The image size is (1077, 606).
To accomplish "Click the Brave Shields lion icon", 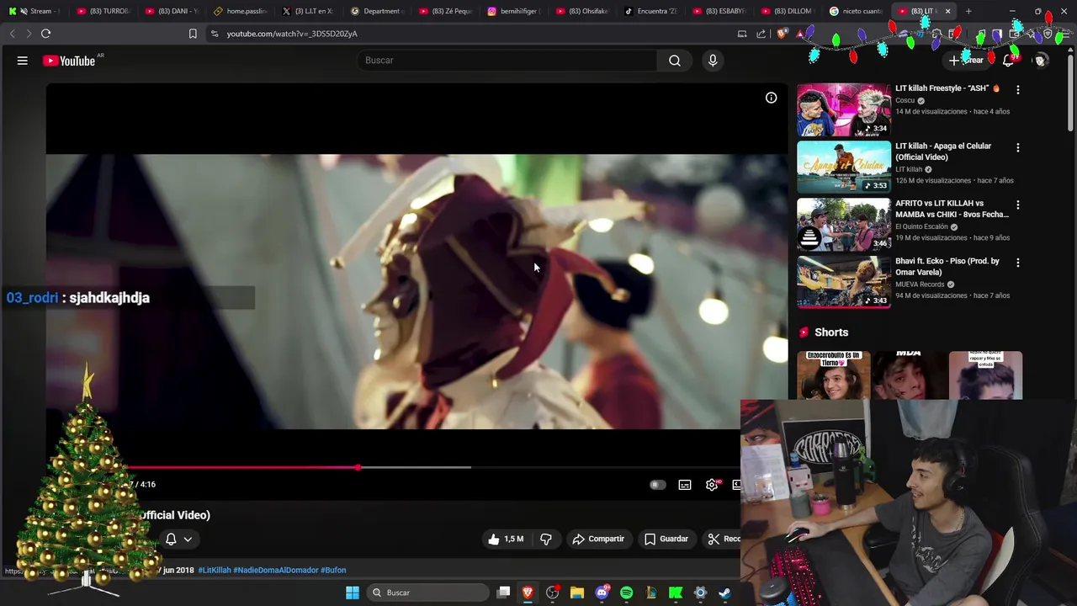I will point(783,34).
